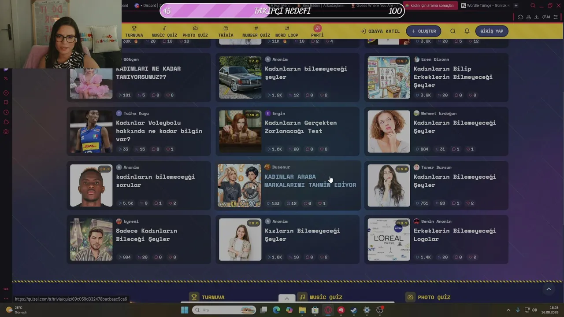564x317 pixels.
Task: Show hidden system tray icons
Action: click(x=508, y=310)
